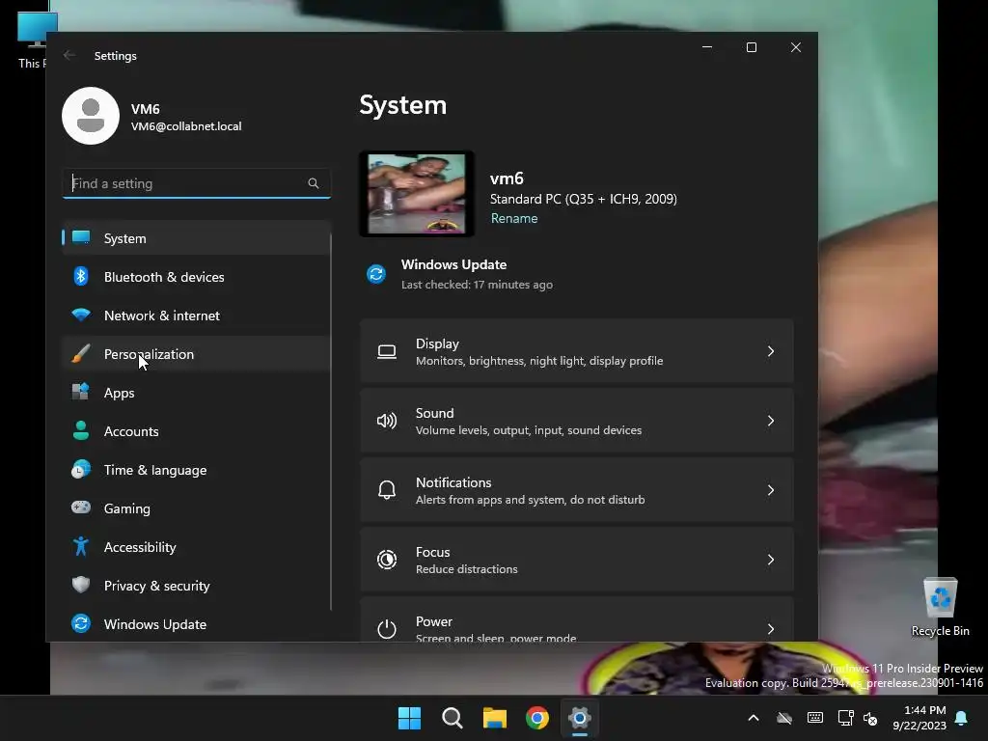Launch Google Chrome from taskbar
Screen dimensions: 988x741
(536, 718)
